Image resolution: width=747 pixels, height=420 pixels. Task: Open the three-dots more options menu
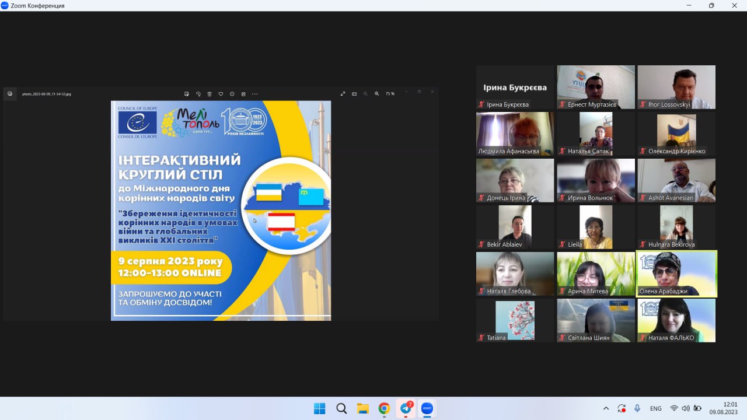(255, 94)
